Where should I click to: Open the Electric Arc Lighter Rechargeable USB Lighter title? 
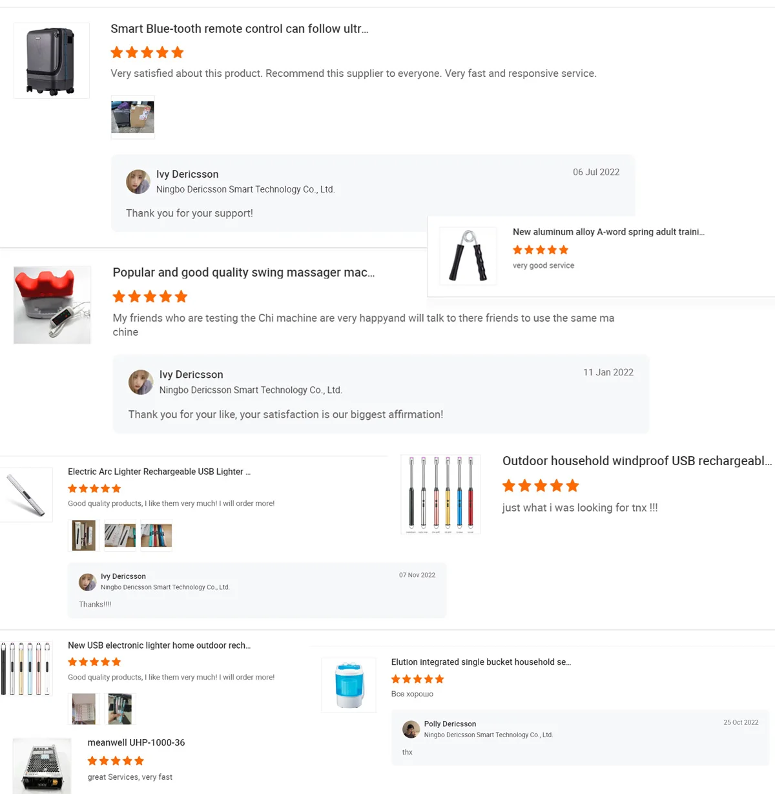click(159, 472)
